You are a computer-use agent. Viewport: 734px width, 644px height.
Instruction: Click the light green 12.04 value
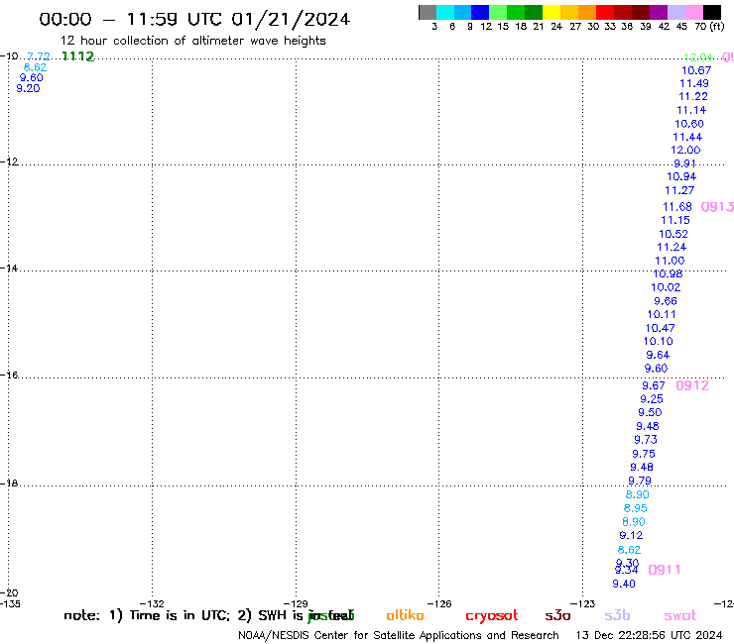click(698, 57)
